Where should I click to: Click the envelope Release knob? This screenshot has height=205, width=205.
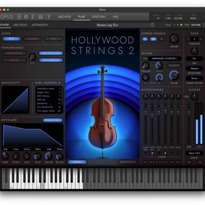60,156
